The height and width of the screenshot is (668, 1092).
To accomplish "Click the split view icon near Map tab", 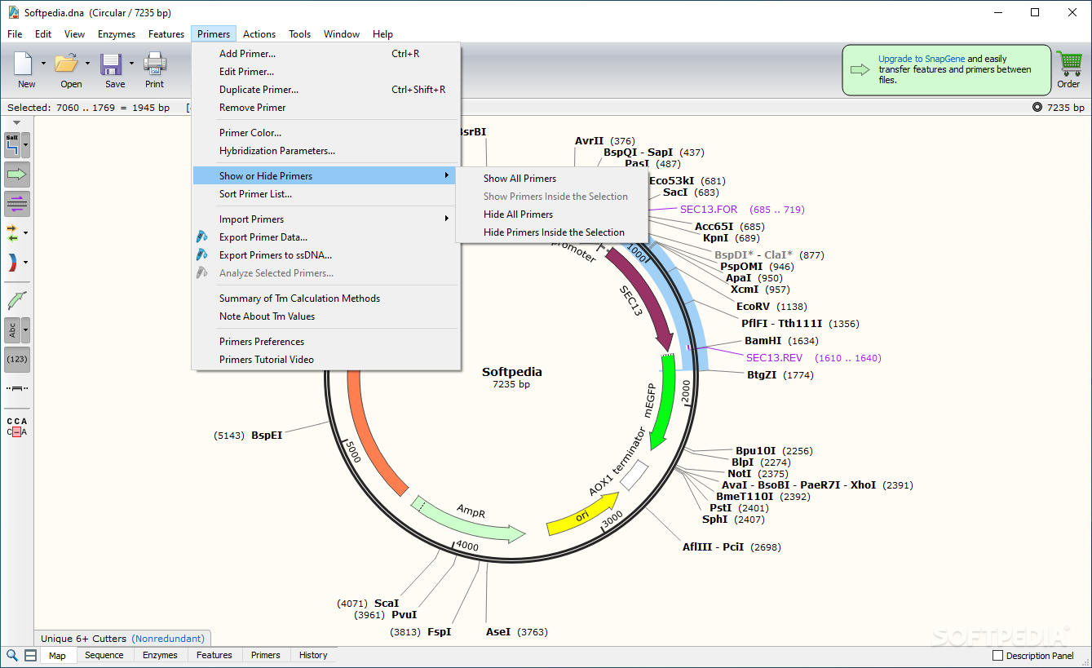I will (30, 655).
